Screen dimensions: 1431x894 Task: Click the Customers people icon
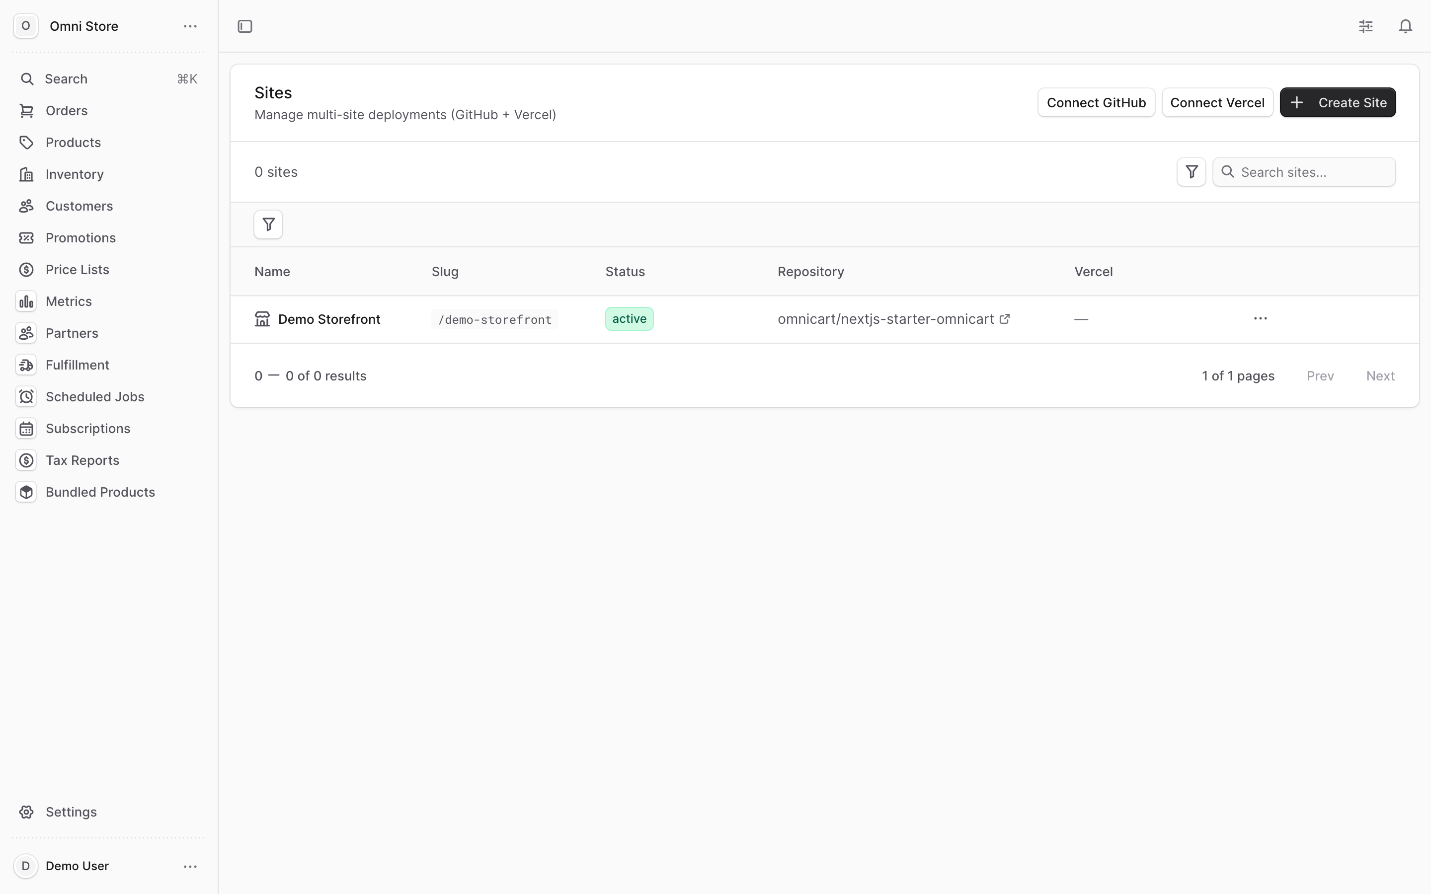pos(27,206)
